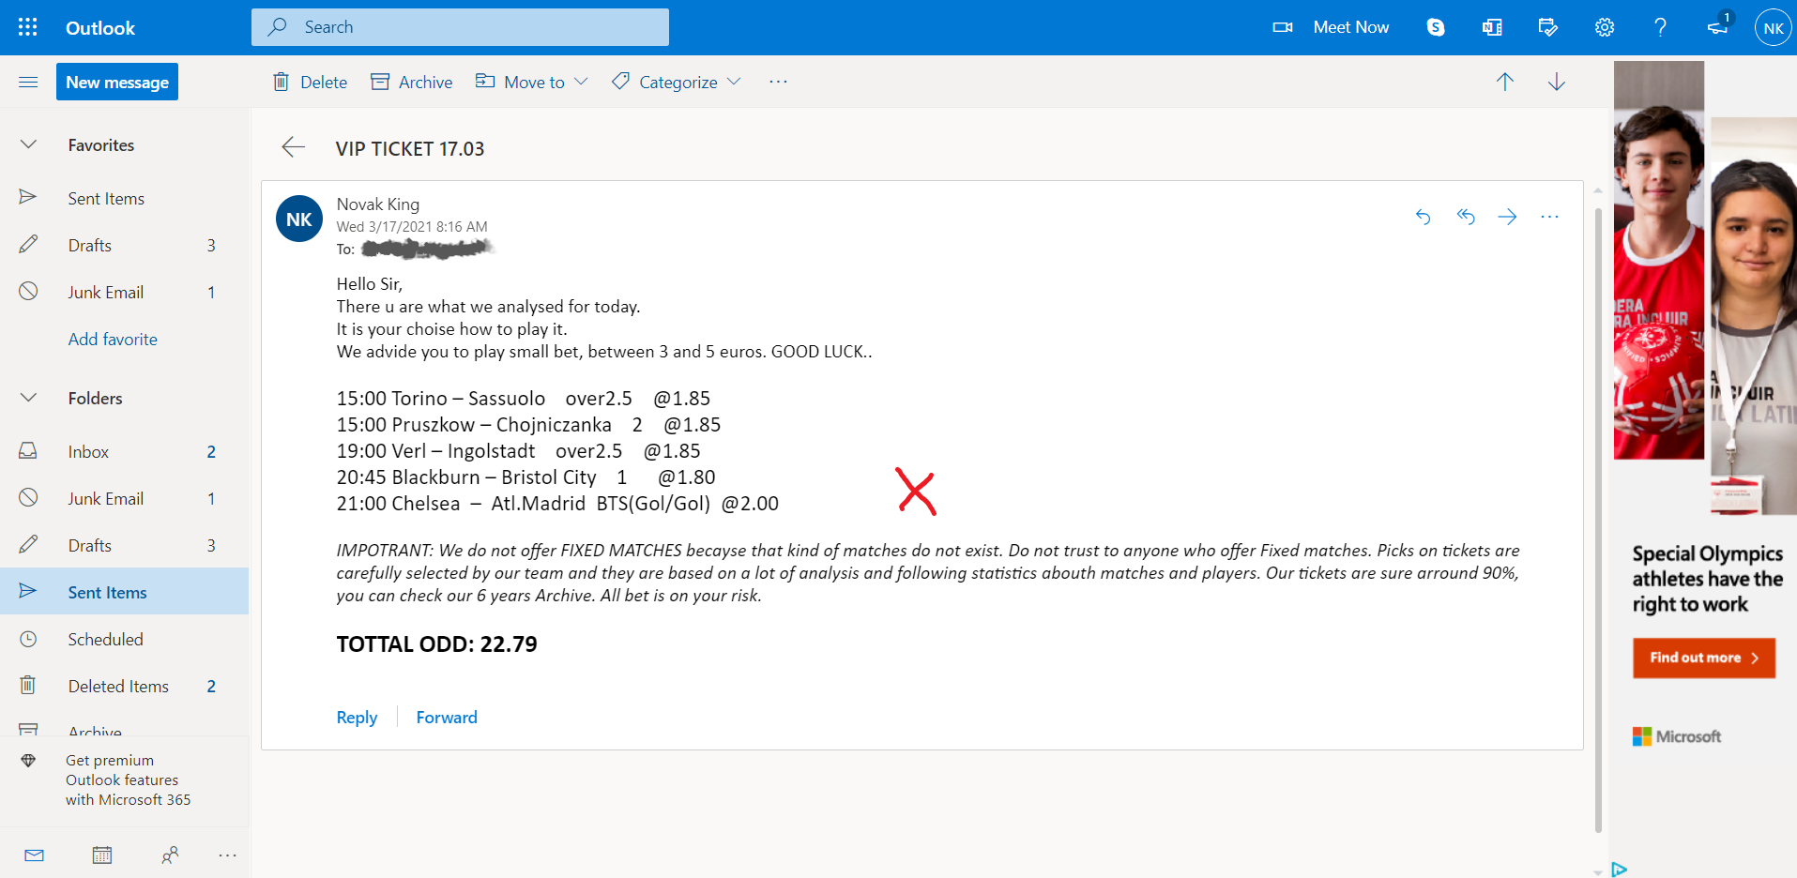Screen dimensions: 1797x878
Task: Open more actions ellipsis in message header
Action: [x=1549, y=217]
